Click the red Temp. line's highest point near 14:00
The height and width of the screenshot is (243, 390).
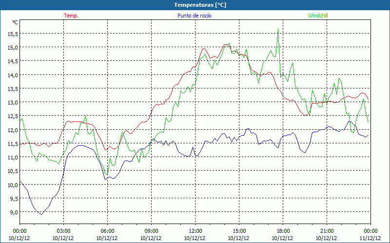226,45
